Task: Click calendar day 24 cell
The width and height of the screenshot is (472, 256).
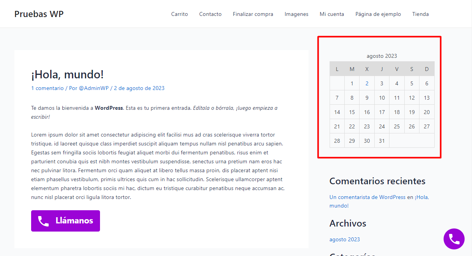Action: (382, 126)
